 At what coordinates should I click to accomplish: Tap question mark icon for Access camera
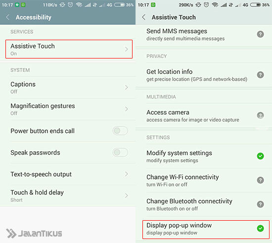pos(260,116)
